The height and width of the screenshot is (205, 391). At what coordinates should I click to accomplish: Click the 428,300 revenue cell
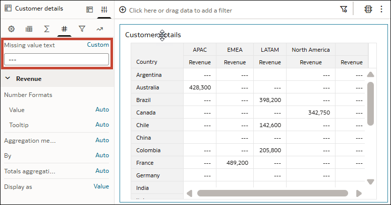(x=200, y=87)
